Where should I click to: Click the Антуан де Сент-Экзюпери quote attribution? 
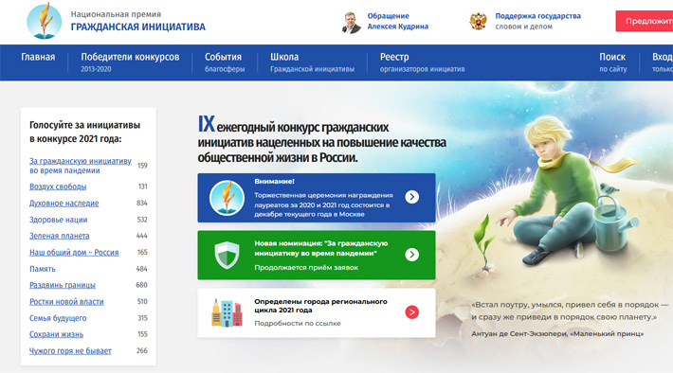click(557, 333)
